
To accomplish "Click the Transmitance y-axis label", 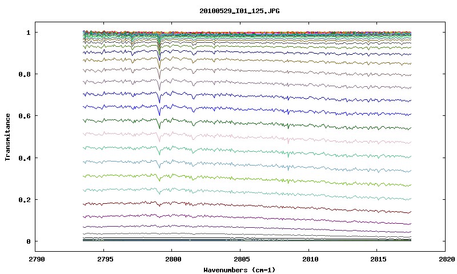I will tap(7, 137).
